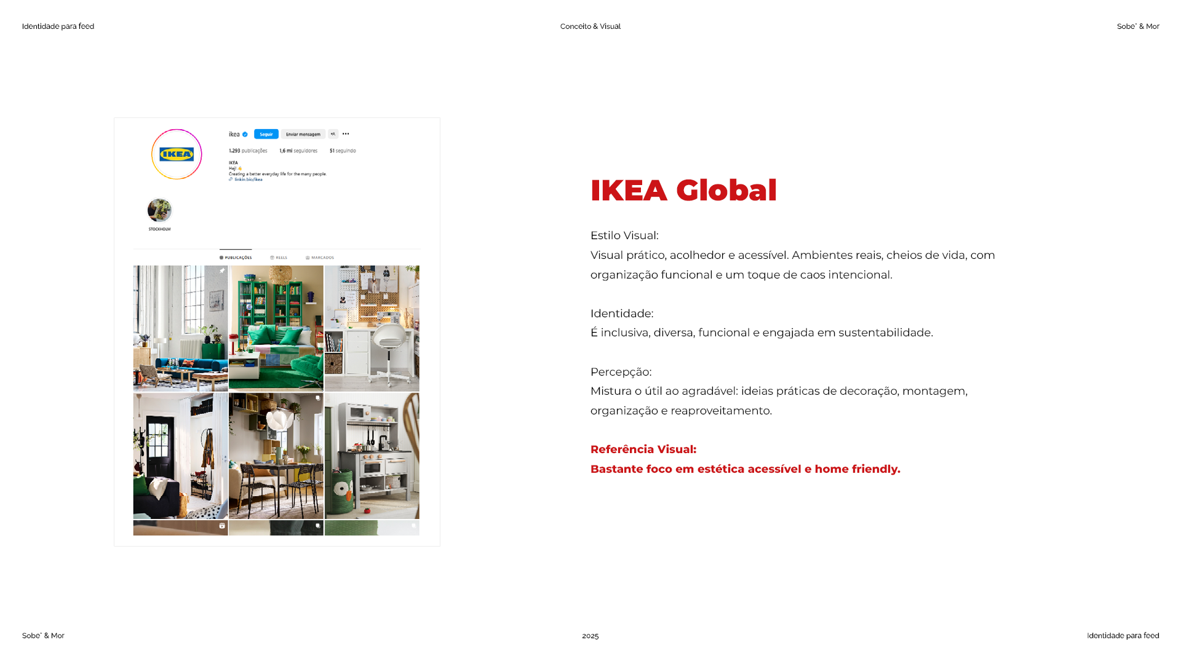Click the add similar accounts person icon
The image size is (1181, 664).
tap(333, 134)
